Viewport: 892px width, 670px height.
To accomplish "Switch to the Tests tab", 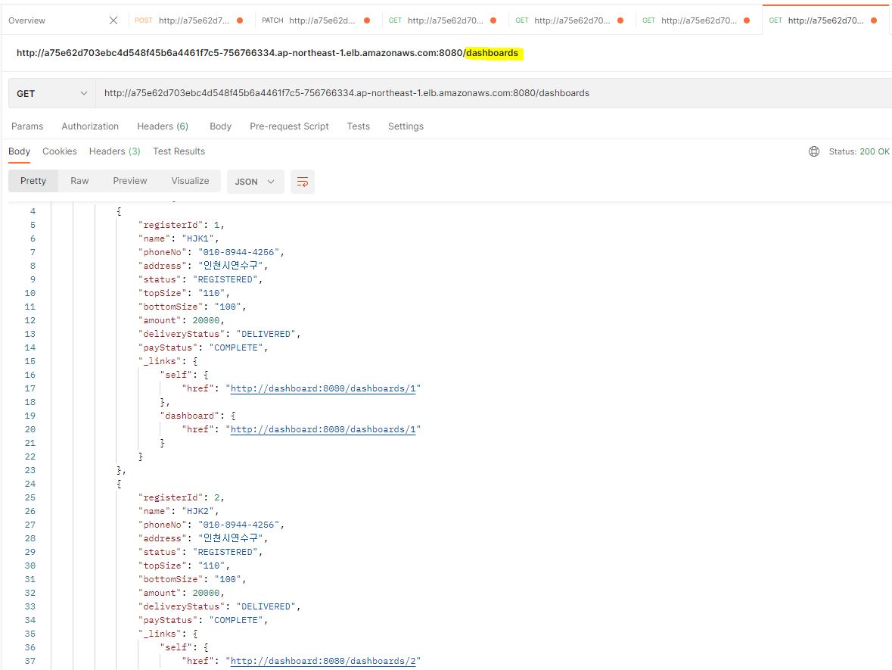I will pos(358,126).
